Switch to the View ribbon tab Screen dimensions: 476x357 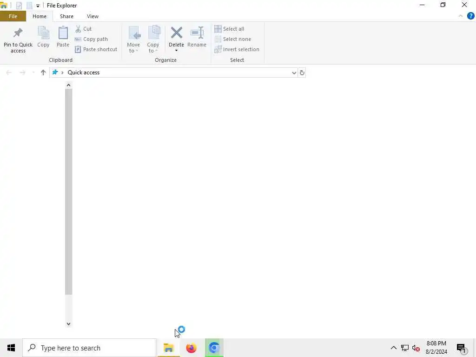click(x=93, y=16)
